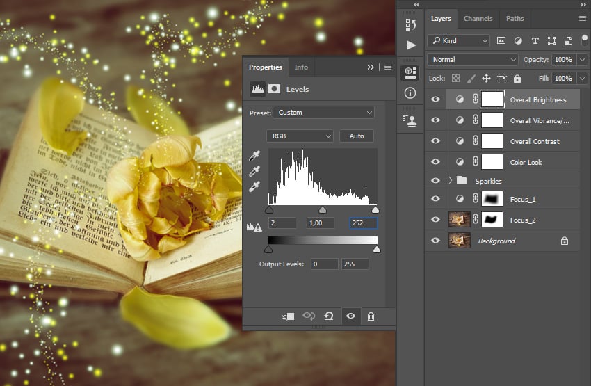Select the white point eyedropper tool

(x=254, y=186)
